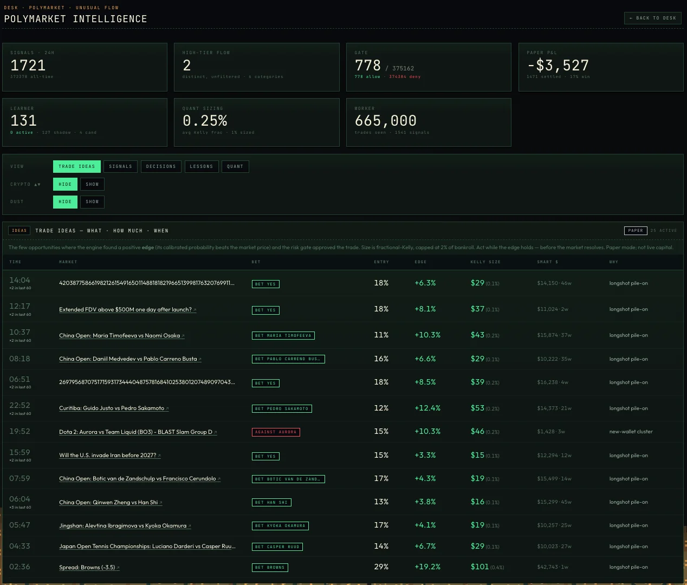The image size is (687, 585).
Task: Click the Gate card showing 778
Action: 429,67
